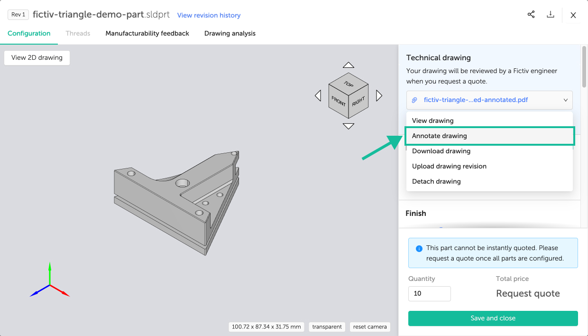Click the share icon in header
The image size is (588, 336).
click(x=531, y=15)
